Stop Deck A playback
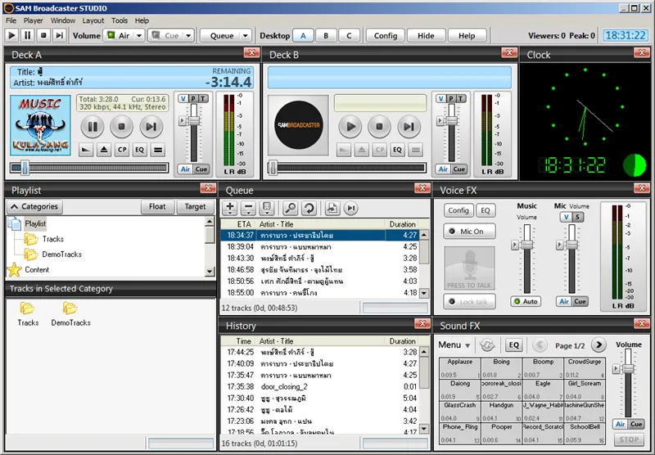The image size is (655, 455). click(x=121, y=126)
